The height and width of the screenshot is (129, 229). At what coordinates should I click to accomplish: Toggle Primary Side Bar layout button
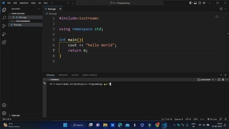click(191, 3)
